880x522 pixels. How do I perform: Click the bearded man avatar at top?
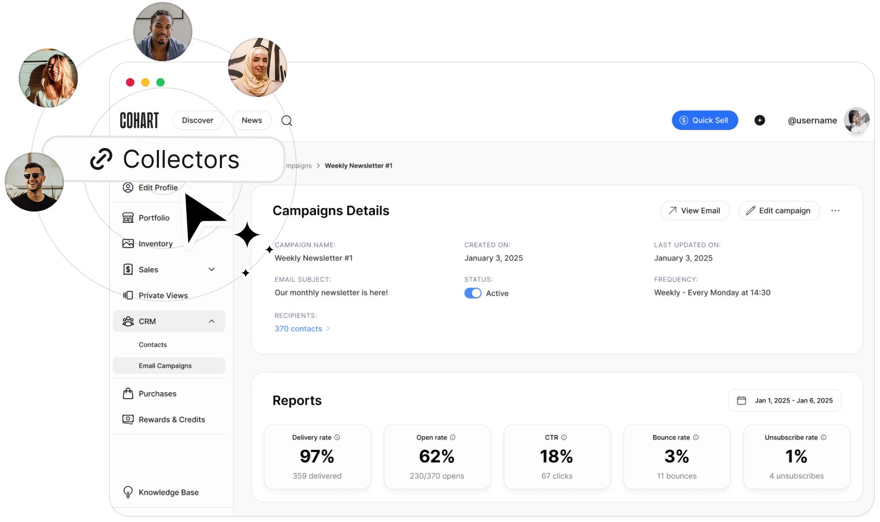(162, 31)
